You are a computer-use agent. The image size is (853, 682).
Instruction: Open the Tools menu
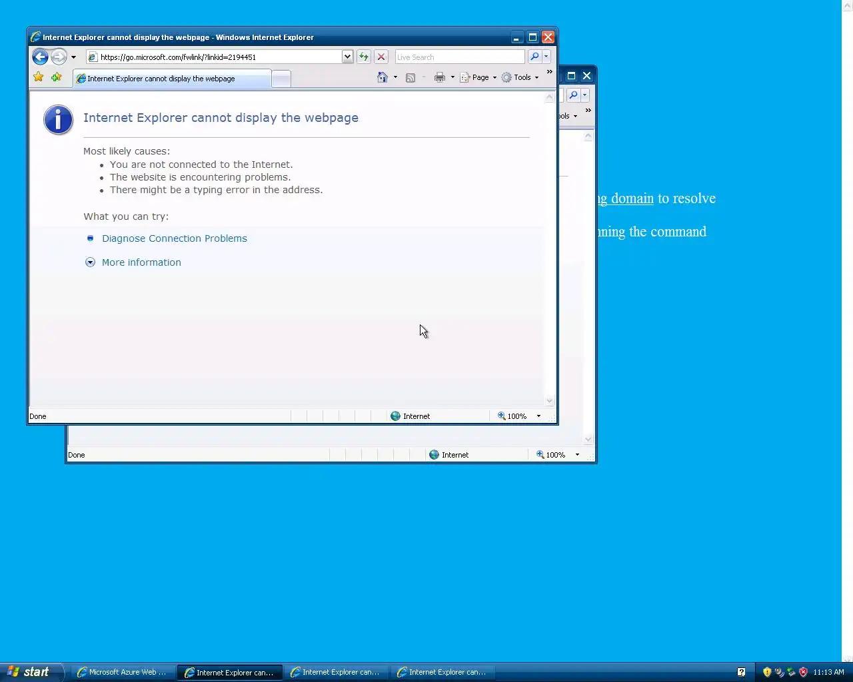pos(520,77)
